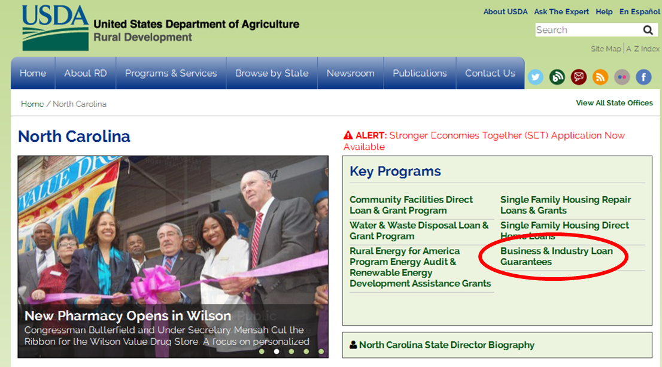This screenshot has width=662, height=367.
Task: Open the Browse by State menu
Action: [x=272, y=73]
